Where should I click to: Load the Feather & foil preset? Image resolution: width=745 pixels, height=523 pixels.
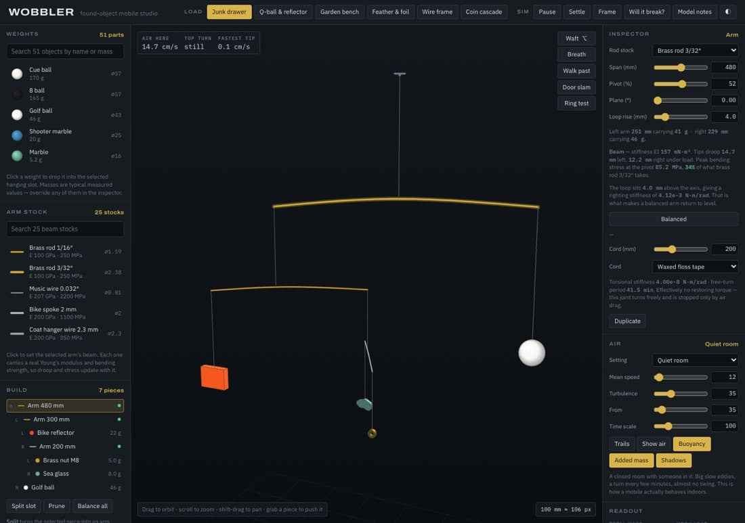(x=391, y=12)
